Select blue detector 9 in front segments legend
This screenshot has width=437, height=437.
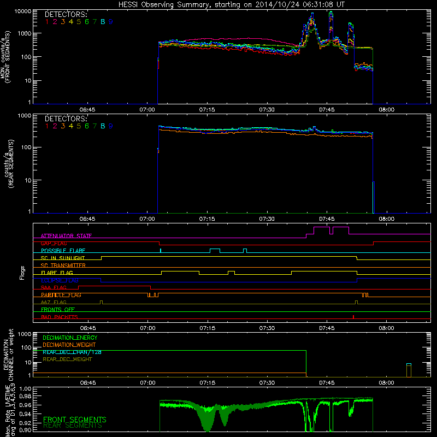[x=111, y=22]
